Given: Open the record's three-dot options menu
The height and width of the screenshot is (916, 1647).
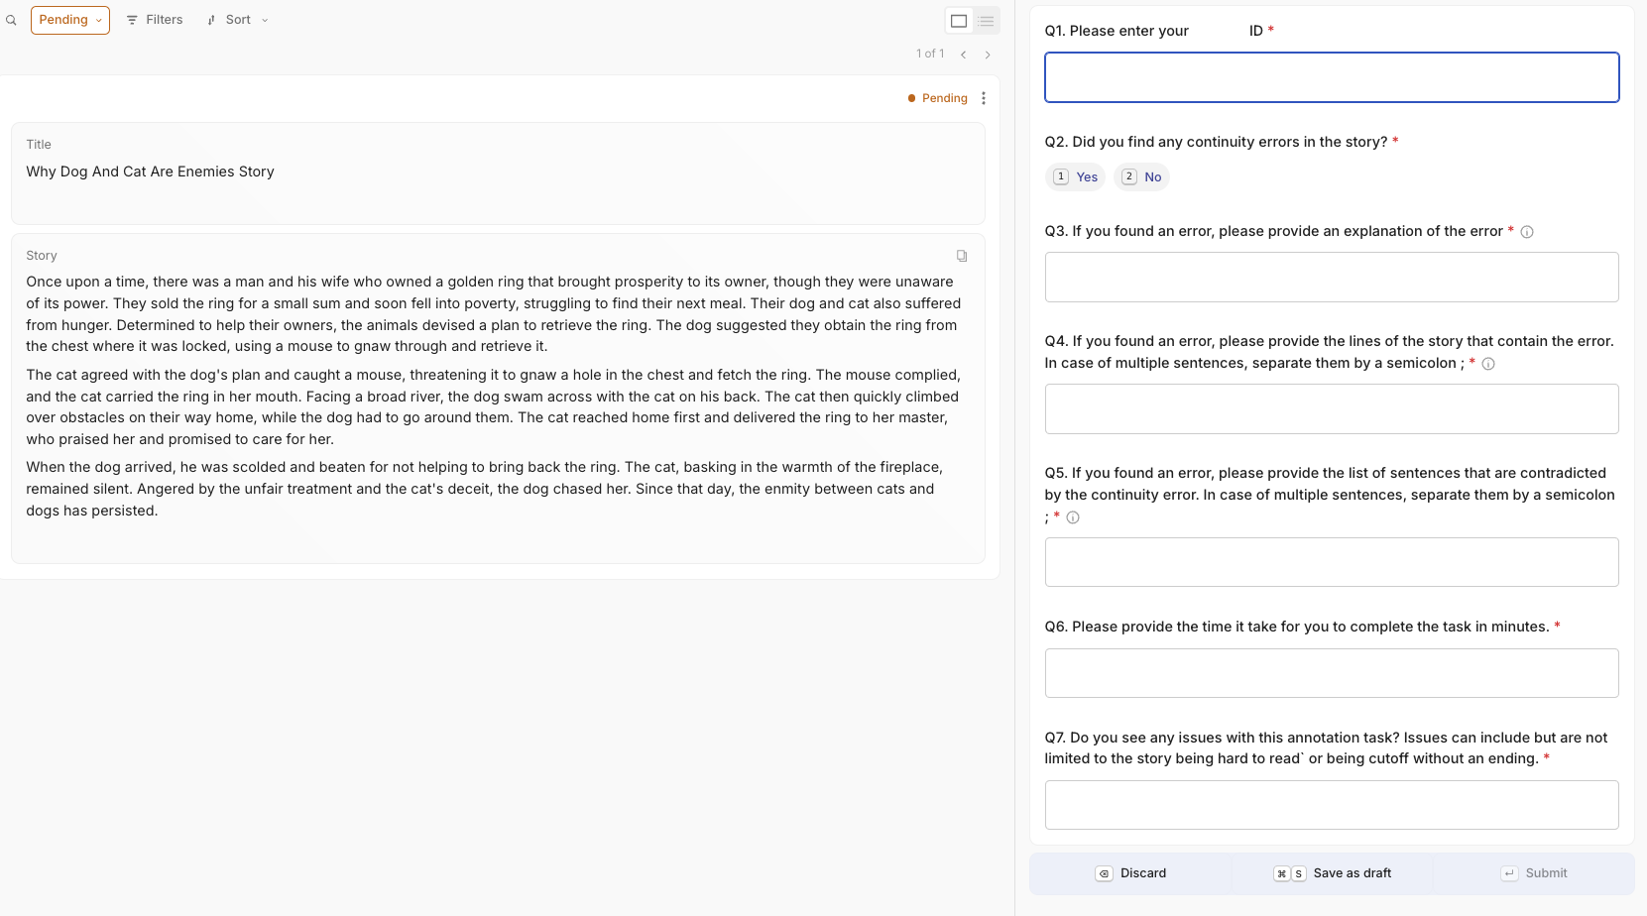Looking at the screenshot, I should point(983,98).
